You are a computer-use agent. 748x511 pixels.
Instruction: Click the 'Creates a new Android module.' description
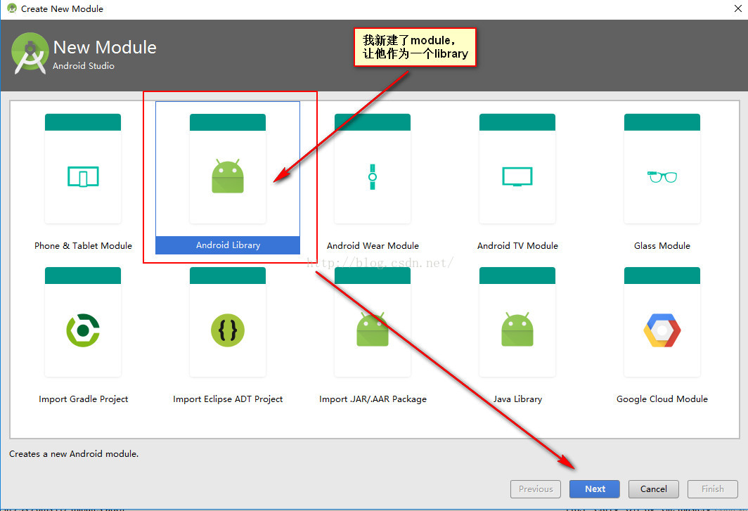(x=74, y=454)
